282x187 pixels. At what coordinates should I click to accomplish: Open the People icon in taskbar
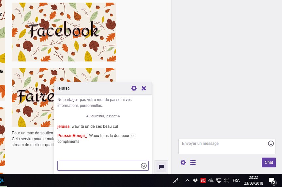point(176,180)
